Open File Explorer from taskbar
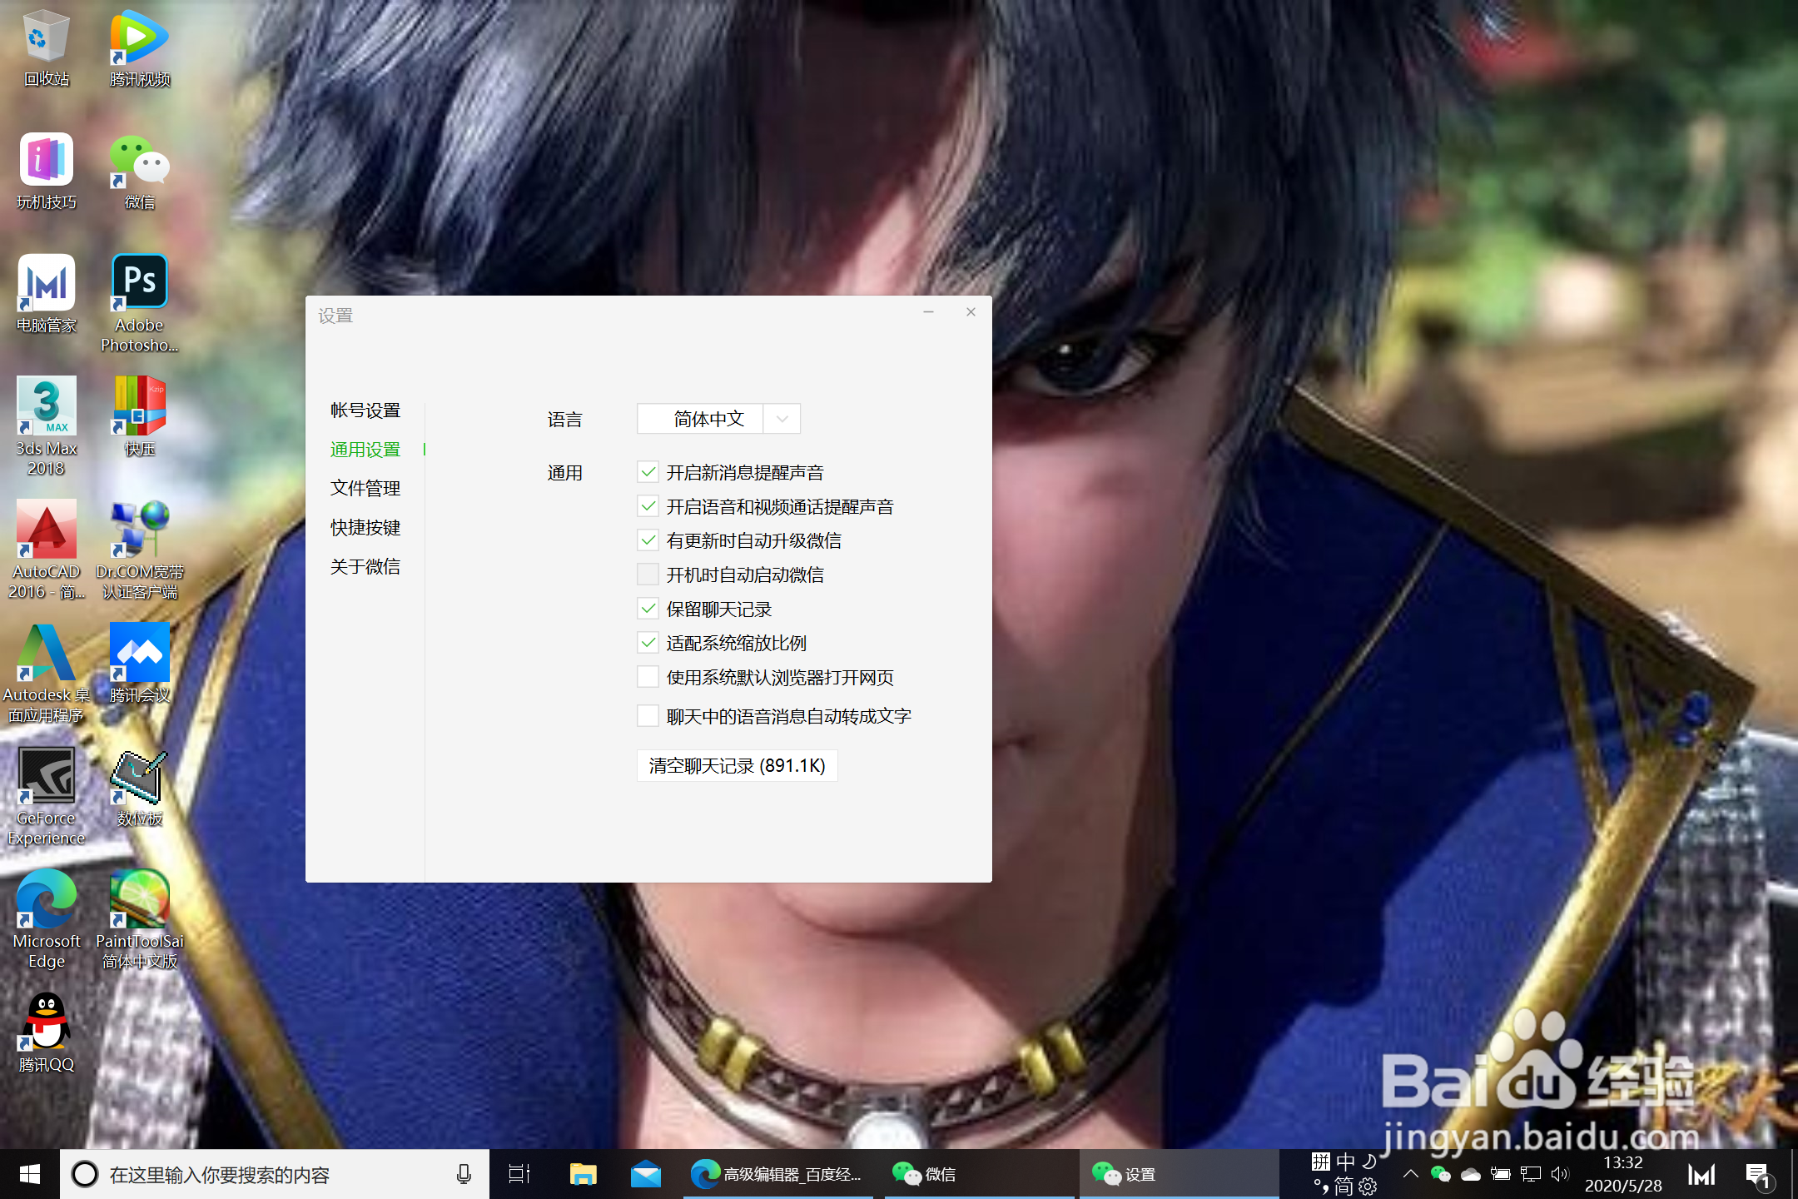 click(583, 1174)
